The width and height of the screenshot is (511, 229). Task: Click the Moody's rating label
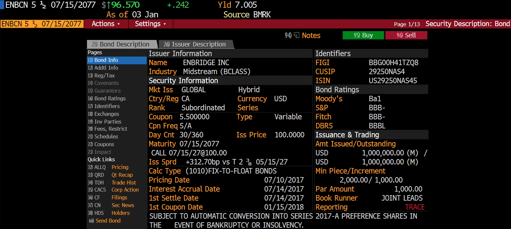coord(329,99)
